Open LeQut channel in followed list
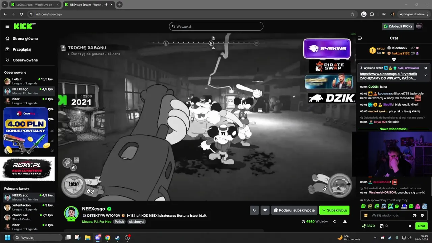Viewport: 432px width, 243px height. (29, 81)
